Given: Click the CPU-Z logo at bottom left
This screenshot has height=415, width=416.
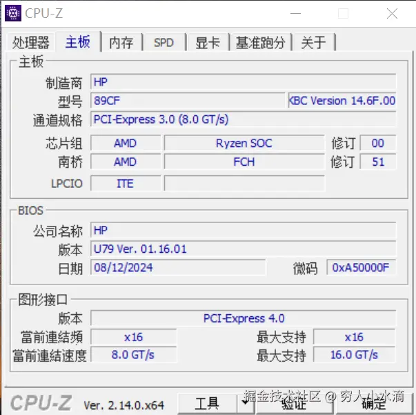Looking at the screenshot, I should 41,403.
